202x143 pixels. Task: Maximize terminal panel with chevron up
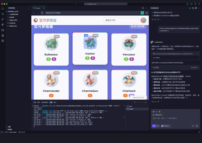coord(142,102)
